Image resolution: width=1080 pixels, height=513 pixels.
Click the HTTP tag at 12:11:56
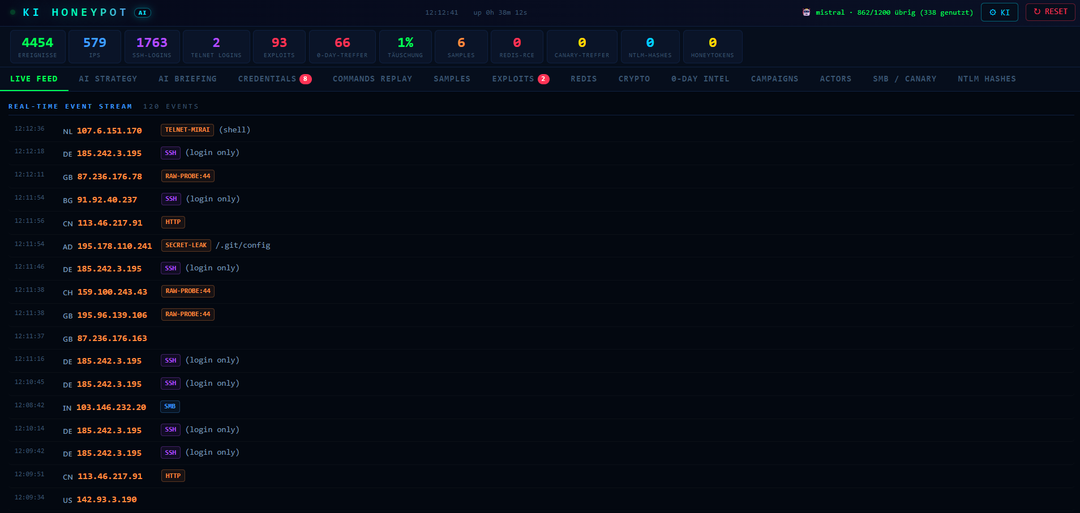point(173,222)
